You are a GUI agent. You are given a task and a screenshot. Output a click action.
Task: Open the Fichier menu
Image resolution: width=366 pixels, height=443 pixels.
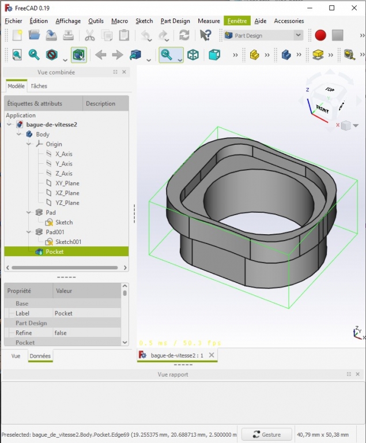tap(13, 21)
